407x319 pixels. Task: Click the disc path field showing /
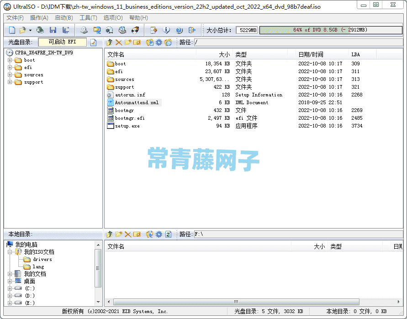[x=298, y=43]
